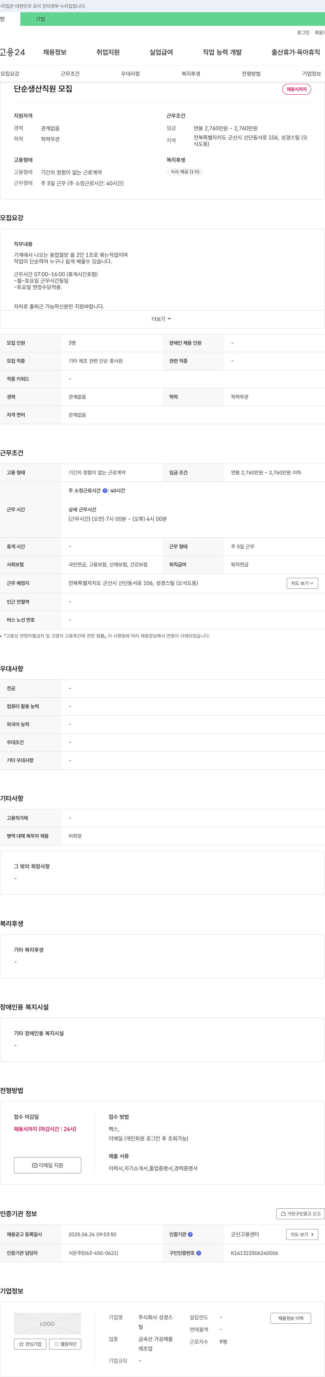Expand job description with 더보기

click(162, 319)
